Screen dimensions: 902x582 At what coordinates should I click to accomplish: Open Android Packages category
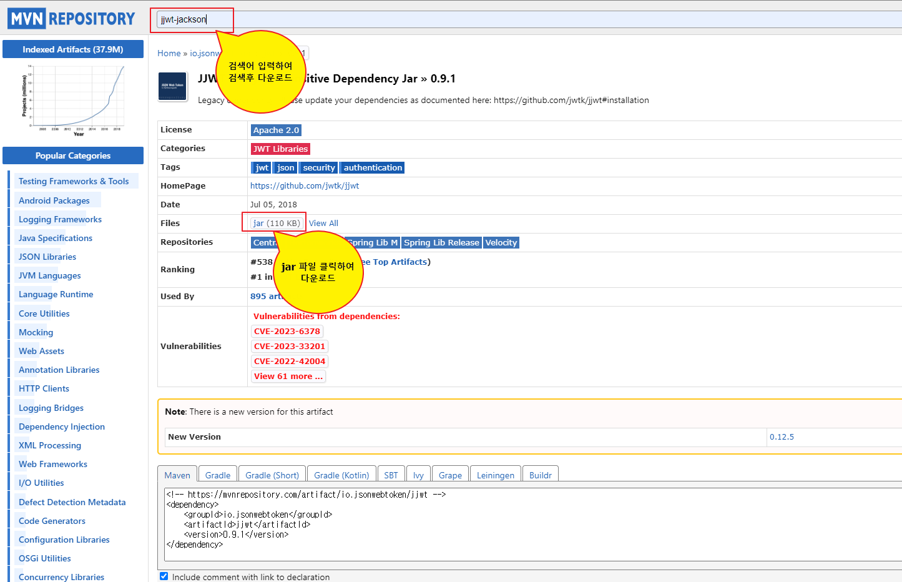[54, 200]
